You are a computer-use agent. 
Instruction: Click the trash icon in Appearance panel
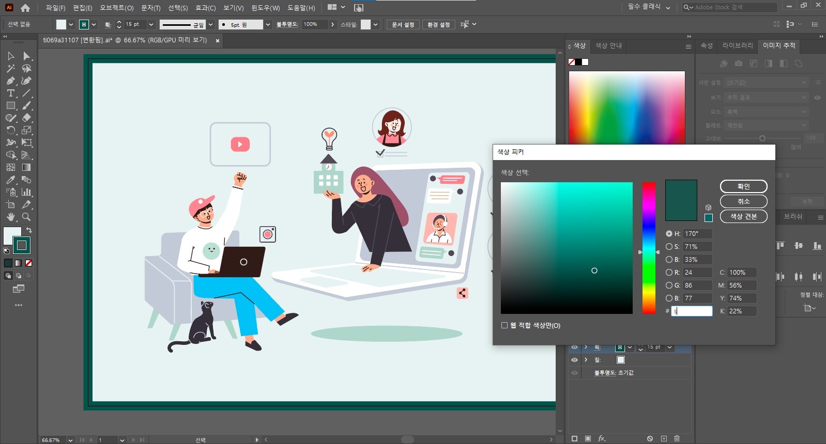point(677,438)
